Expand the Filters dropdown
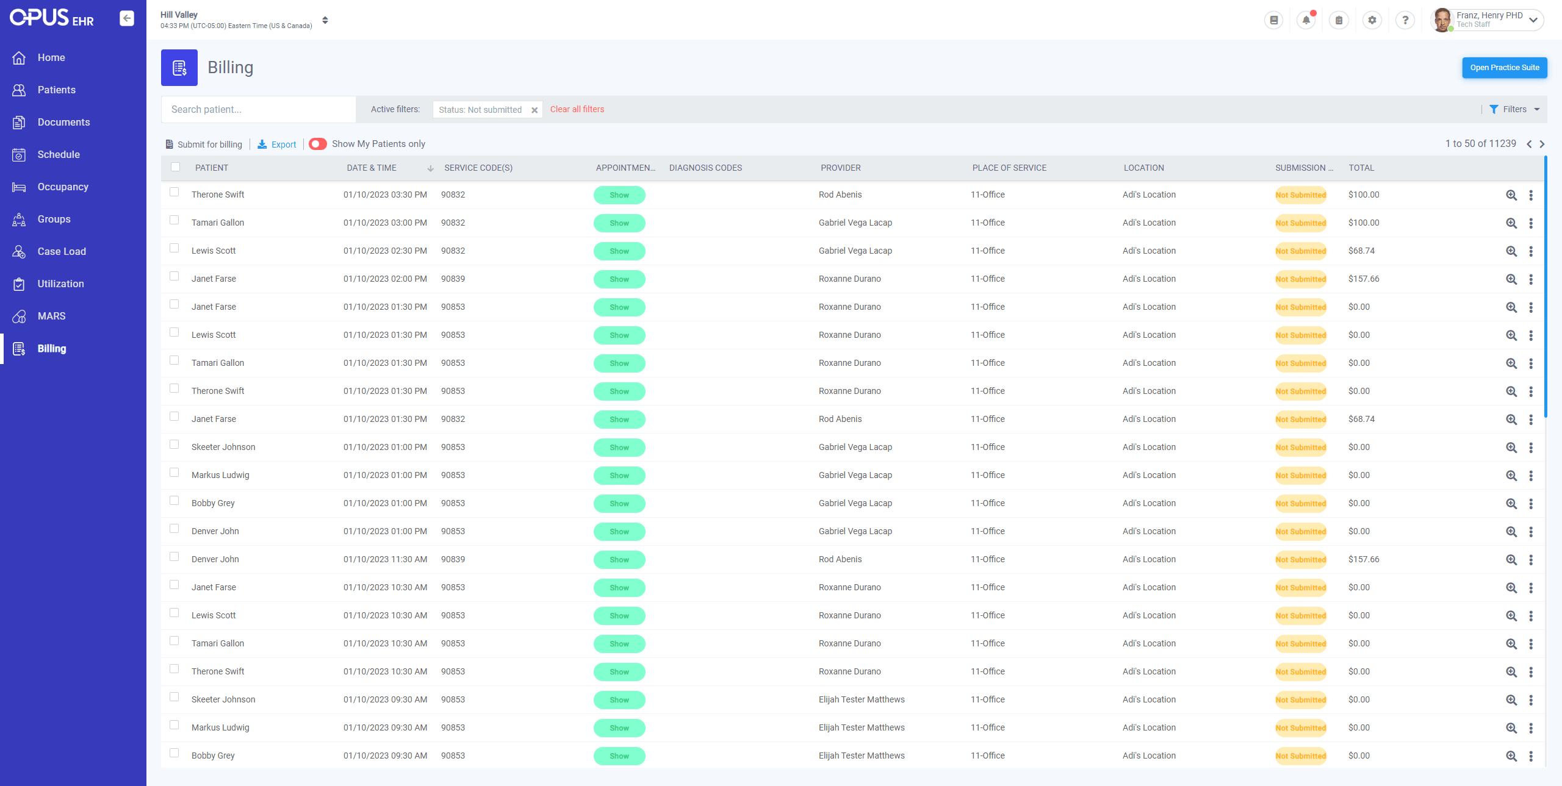The width and height of the screenshot is (1562, 786). 1514,109
